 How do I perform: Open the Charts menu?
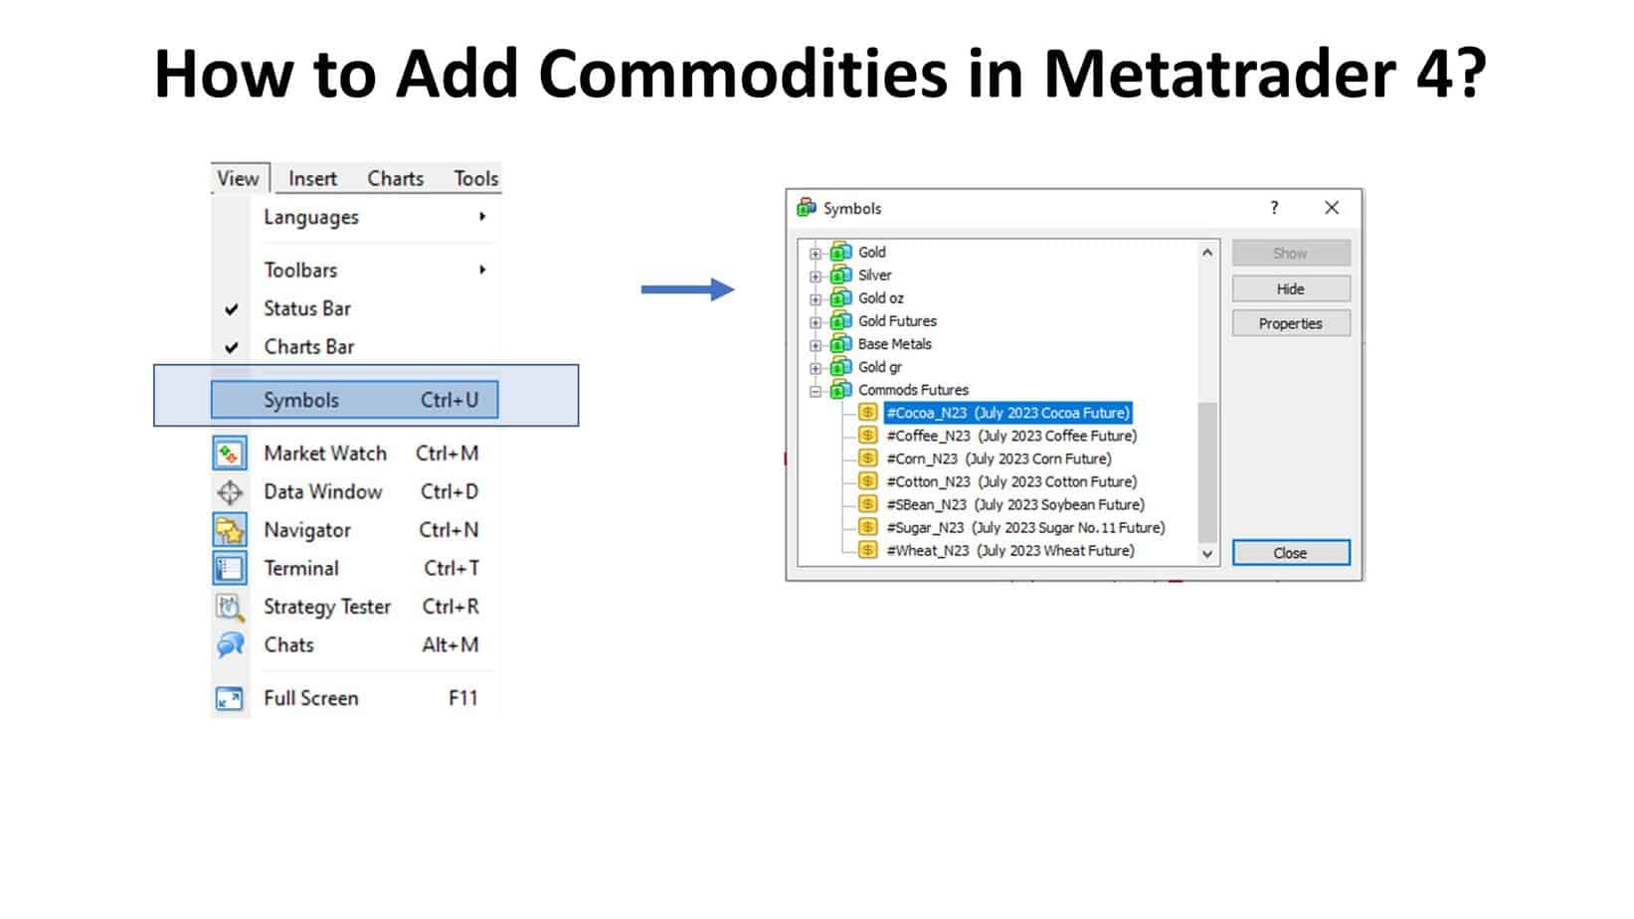click(395, 178)
